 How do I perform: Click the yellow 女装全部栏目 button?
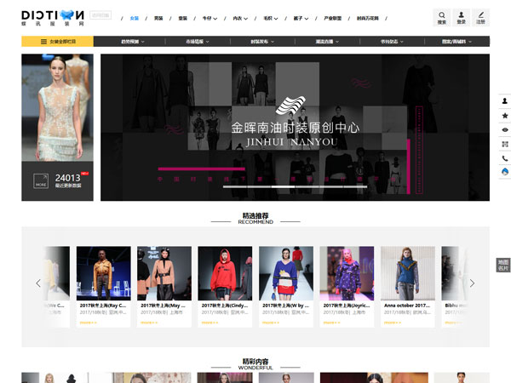(57, 41)
